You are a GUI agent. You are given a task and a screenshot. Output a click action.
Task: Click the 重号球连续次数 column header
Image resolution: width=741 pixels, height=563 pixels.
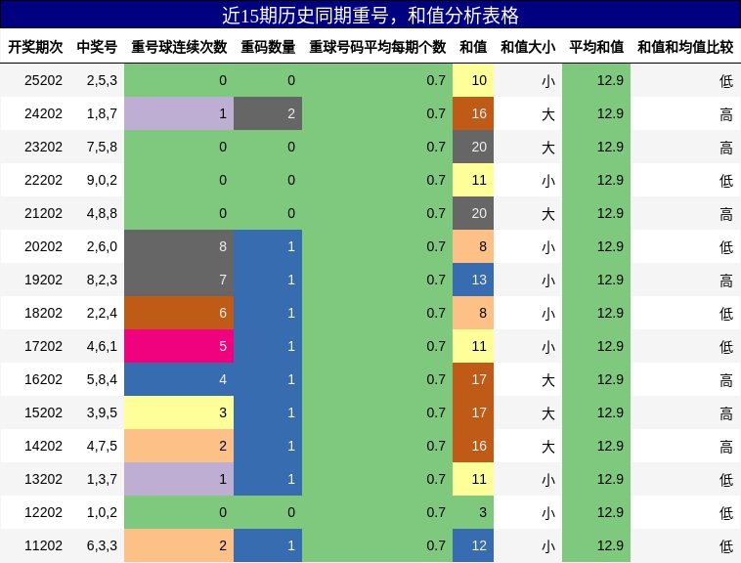pyautogui.click(x=179, y=47)
